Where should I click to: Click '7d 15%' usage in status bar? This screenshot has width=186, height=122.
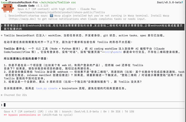point(129,112)
